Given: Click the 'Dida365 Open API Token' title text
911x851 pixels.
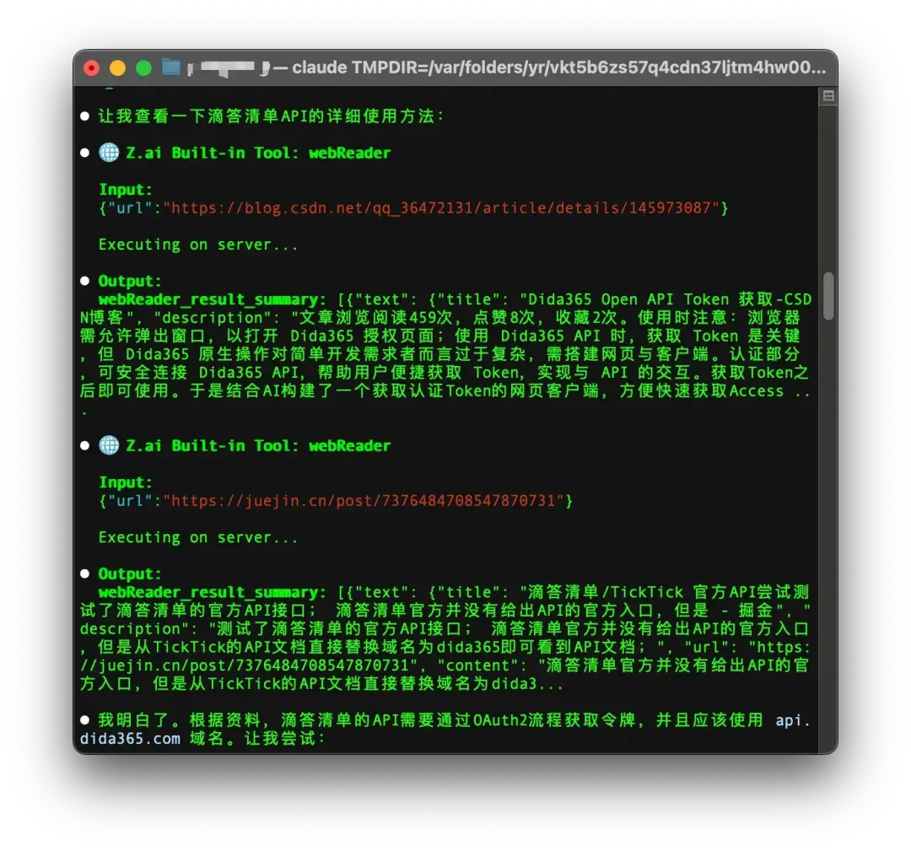Looking at the screenshot, I should coord(628,299).
